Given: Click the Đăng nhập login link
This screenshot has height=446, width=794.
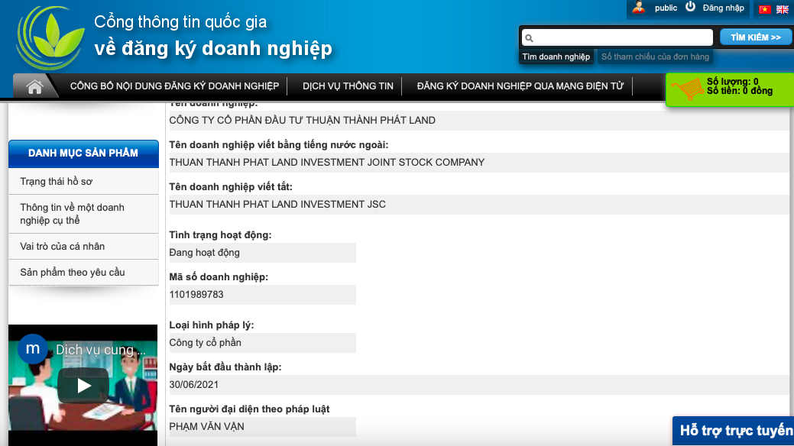Looking at the screenshot, I should tap(723, 8).
